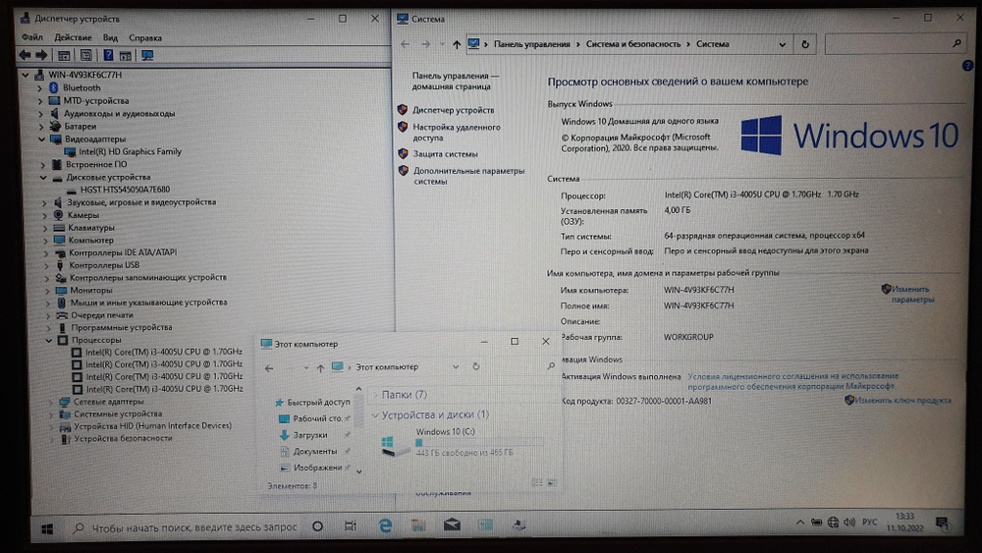Click the back arrow in System window
The height and width of the screenshot is (553, 982).
pos(405,44)
